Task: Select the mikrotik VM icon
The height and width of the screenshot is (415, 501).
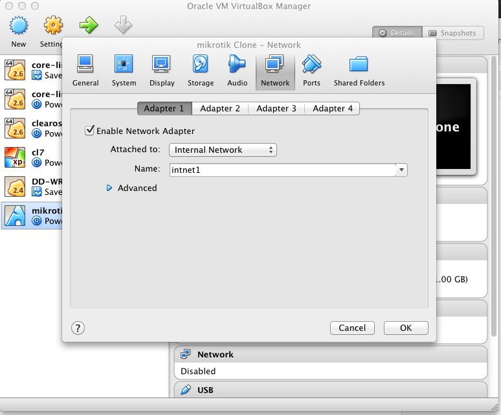Action: tap(15, 216)
